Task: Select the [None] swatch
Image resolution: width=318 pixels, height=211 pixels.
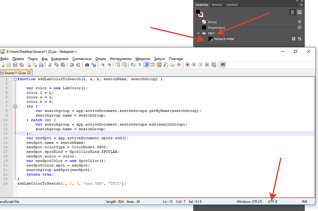Action: pyautogui.click(x=249, y=22)
